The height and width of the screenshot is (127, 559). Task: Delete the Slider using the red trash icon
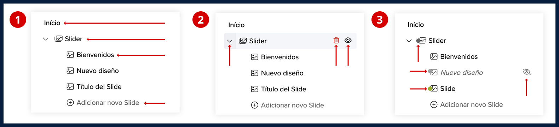(x=336, y=41)
